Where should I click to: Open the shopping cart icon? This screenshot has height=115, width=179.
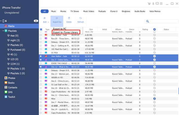(149, 4)
